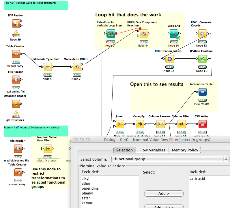Select piperidine in the Excluded list
This screenshot has width=230, height=208.
point(90,188)
